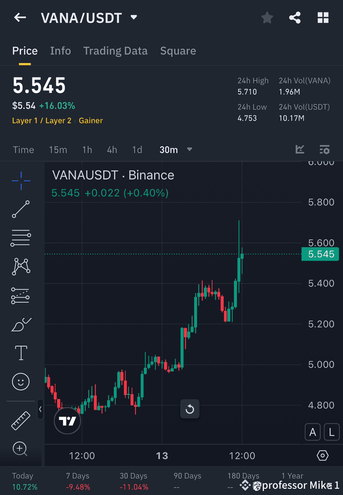This screenshot has width=343, height=495.
Task: Collapse the drawing tools sidebar chevron
Action: coord(41,410)
